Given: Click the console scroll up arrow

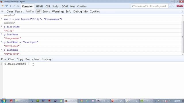Looking at the screenshot, I should [183, 15].
